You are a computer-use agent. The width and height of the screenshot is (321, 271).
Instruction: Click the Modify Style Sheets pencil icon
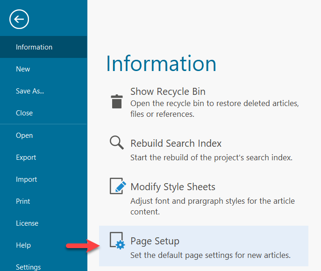[x=118, y=186]
